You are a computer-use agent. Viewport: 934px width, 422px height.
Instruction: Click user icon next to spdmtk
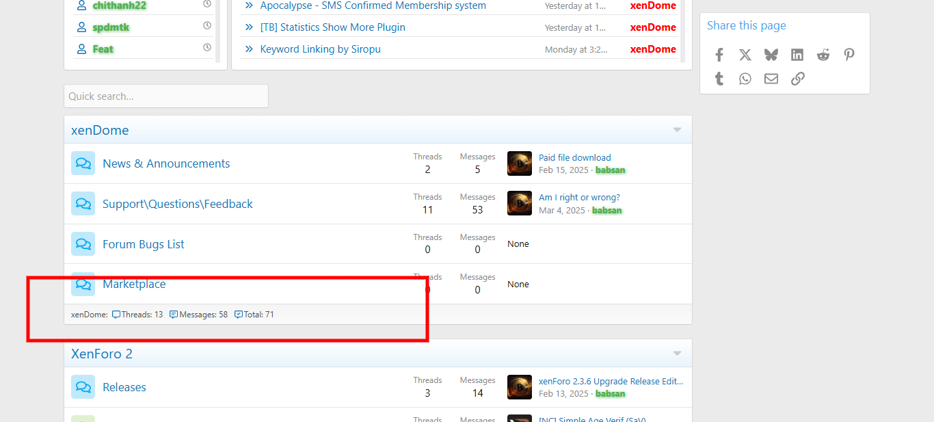coord(82,27)
